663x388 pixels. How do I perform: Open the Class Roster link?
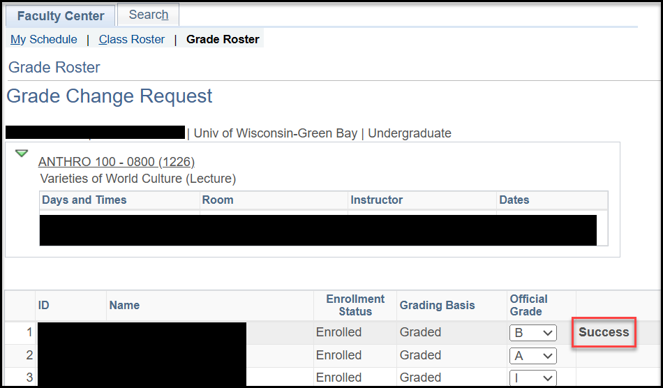pyautogui.click(x=132, y=40)
